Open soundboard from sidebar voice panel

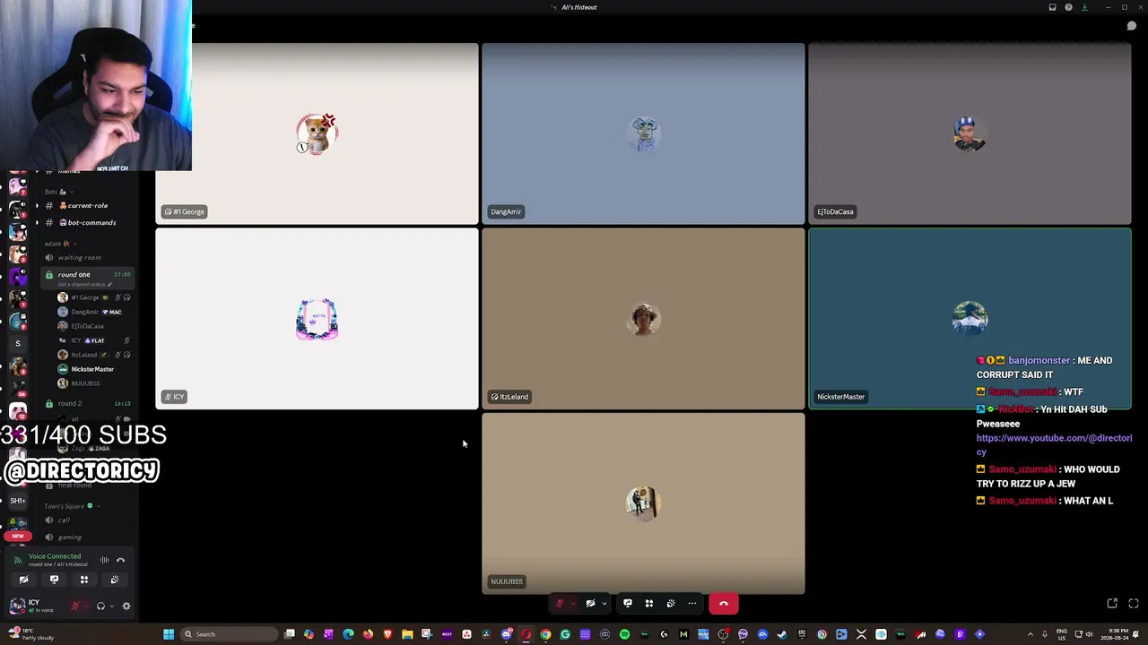[x=115, y=580]
